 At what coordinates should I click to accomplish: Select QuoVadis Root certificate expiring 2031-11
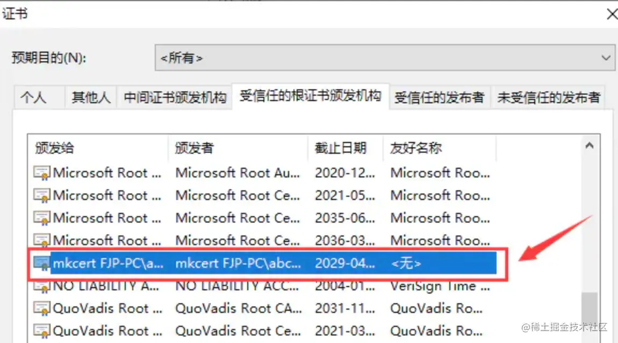[x=107, y=308]
